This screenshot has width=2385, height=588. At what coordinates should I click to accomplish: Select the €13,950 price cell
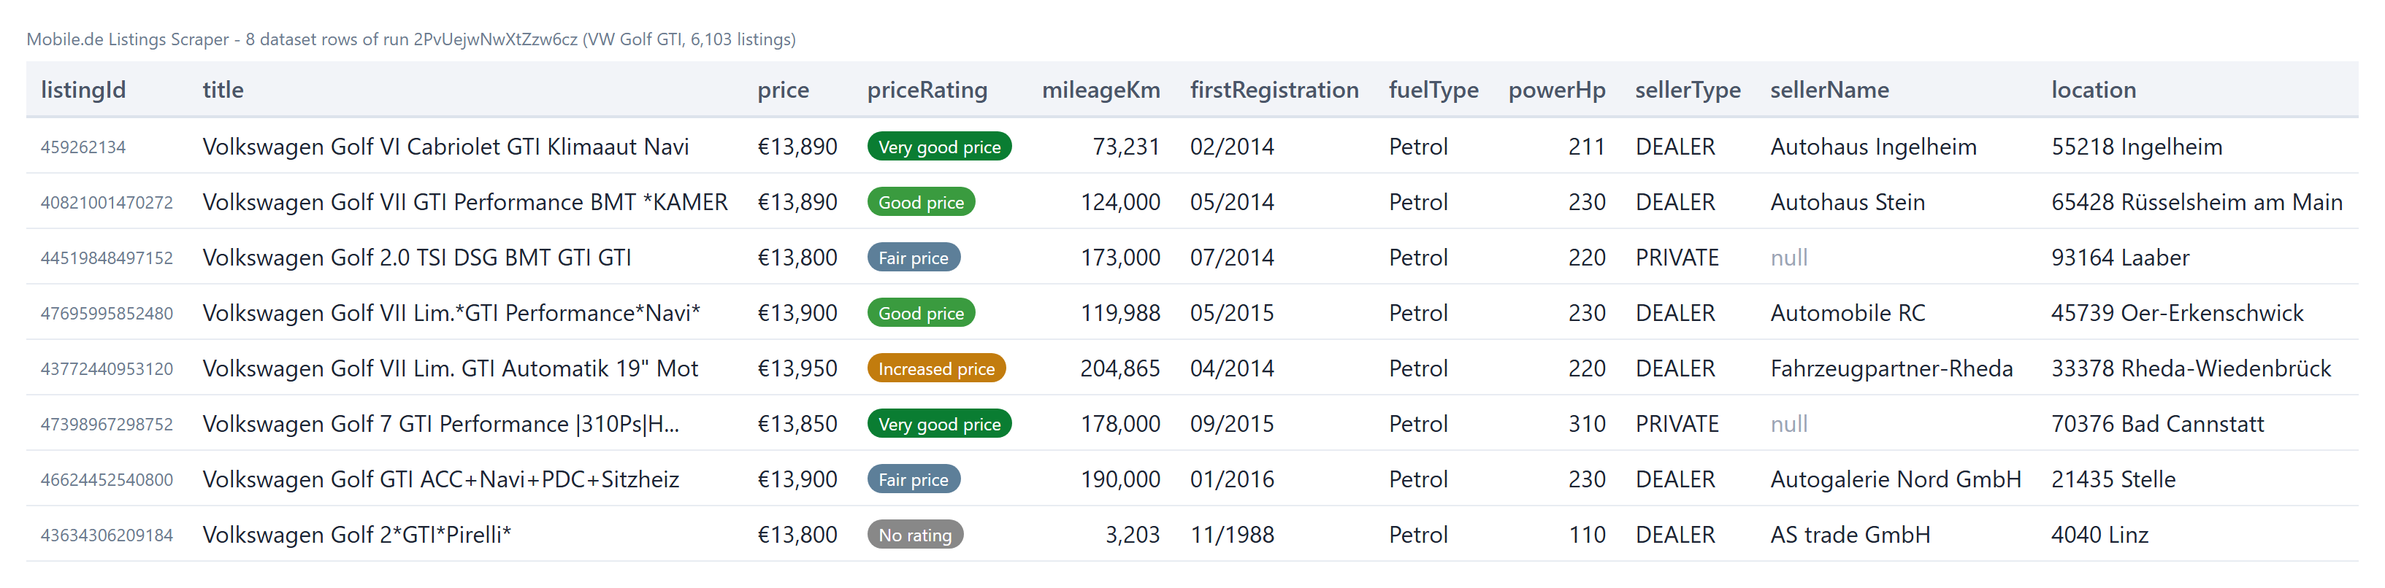point(797,369)
